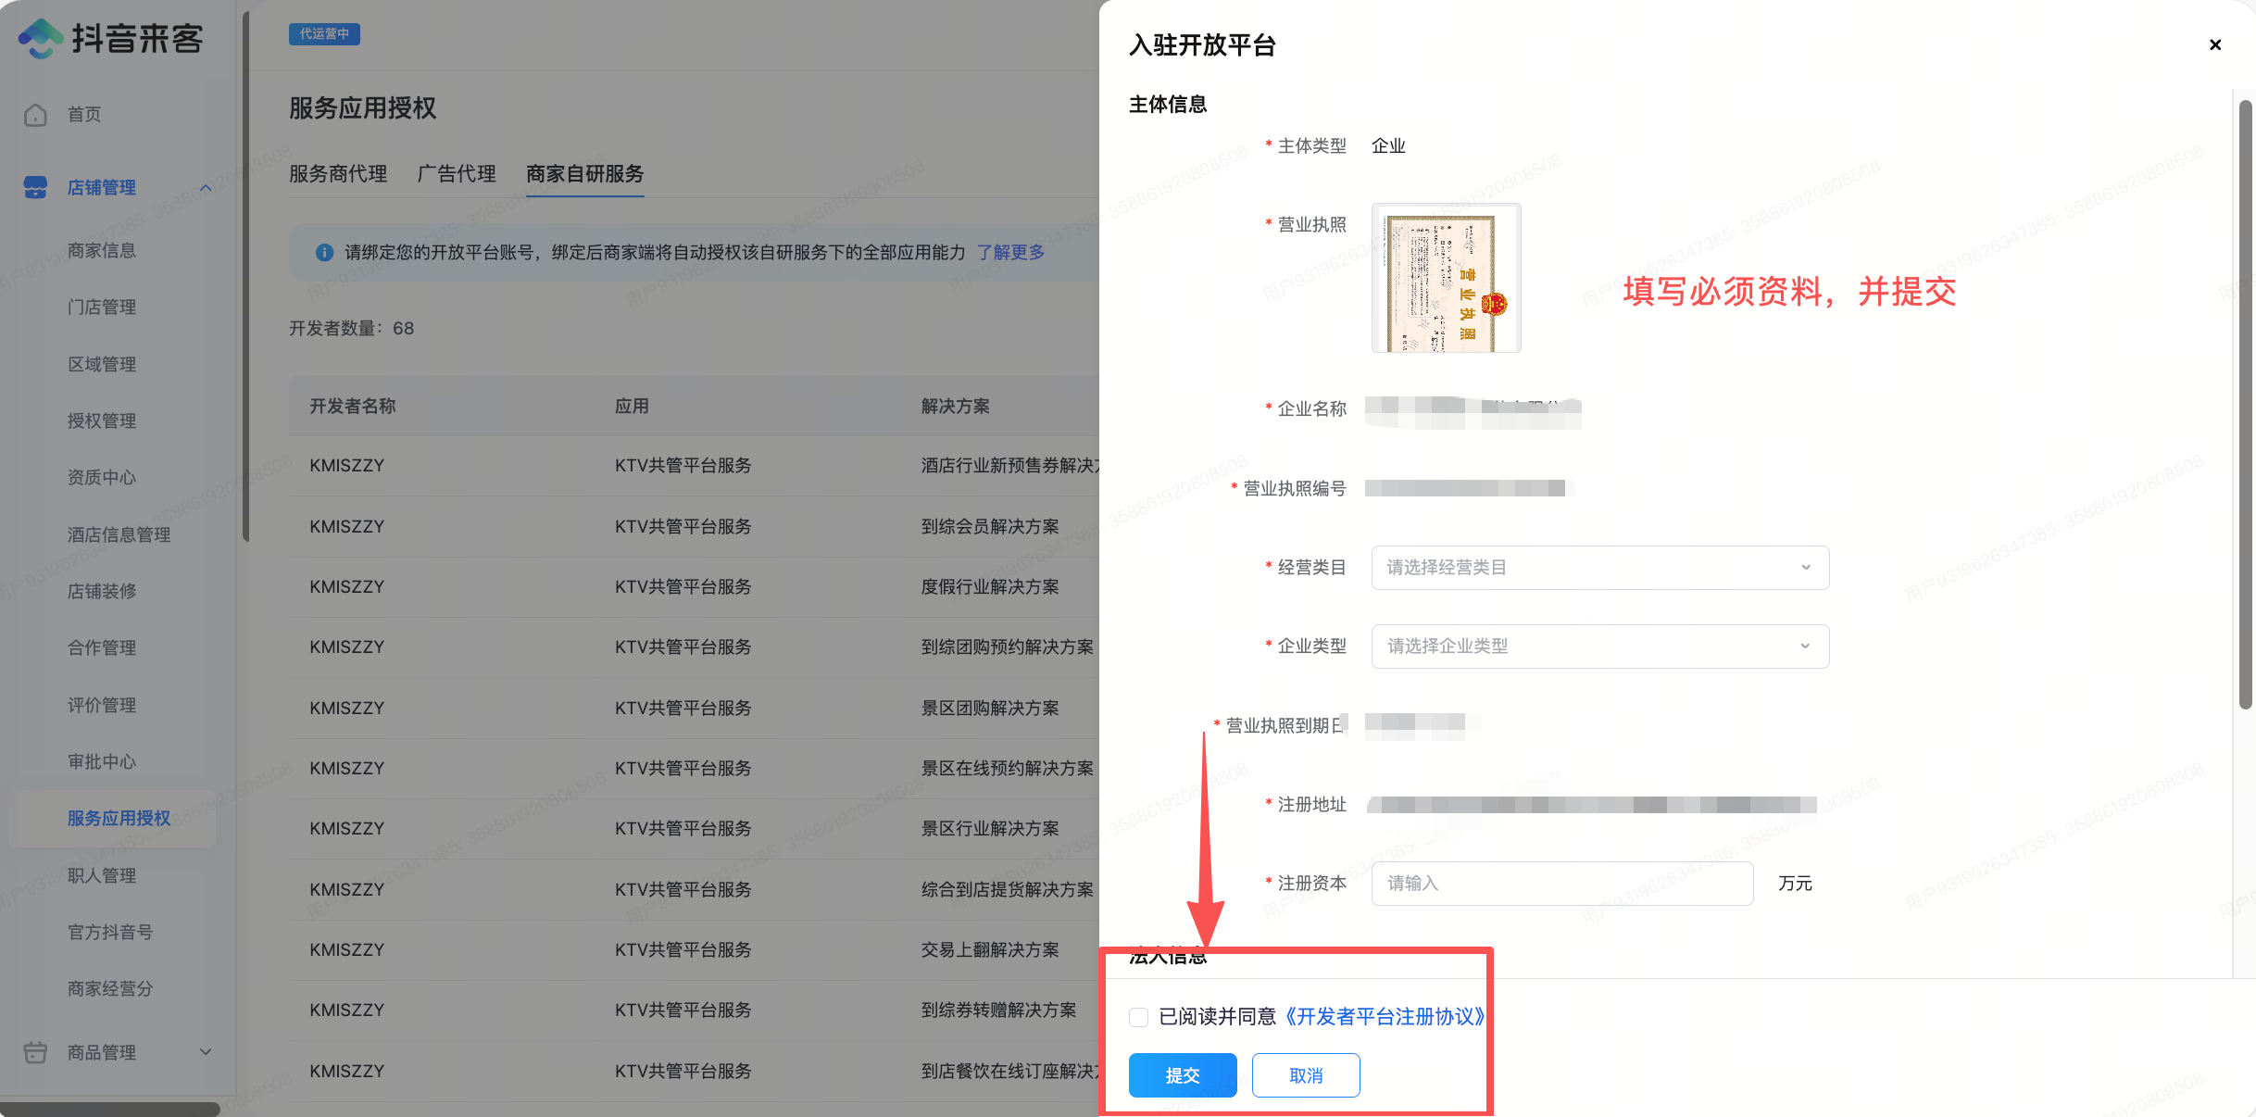Click the 了解更多 link in the banner
2256x1117 pixels.
coord(1010,252)
